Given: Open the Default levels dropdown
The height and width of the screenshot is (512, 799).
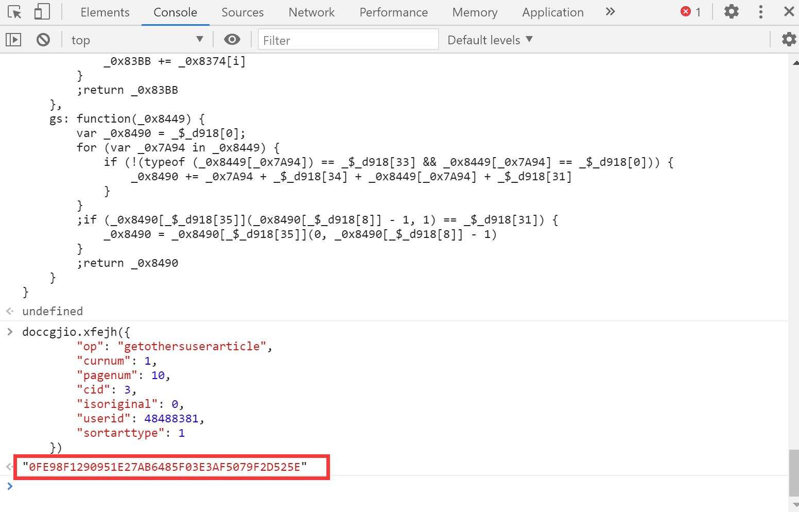Looking at the screenshot, I should point(490,40).
